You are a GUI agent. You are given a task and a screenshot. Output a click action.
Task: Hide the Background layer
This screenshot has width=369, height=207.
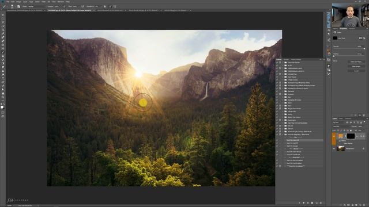(334, 148)
